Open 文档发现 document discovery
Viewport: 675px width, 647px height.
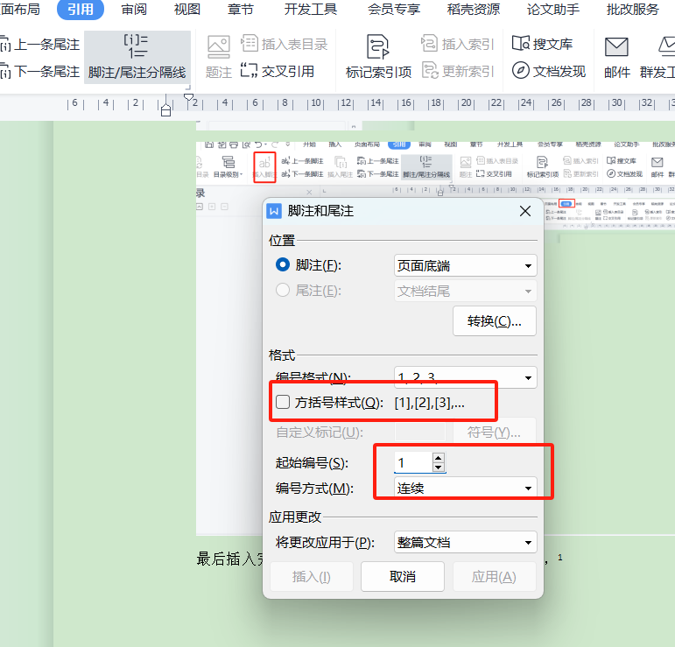click(549, 71)
